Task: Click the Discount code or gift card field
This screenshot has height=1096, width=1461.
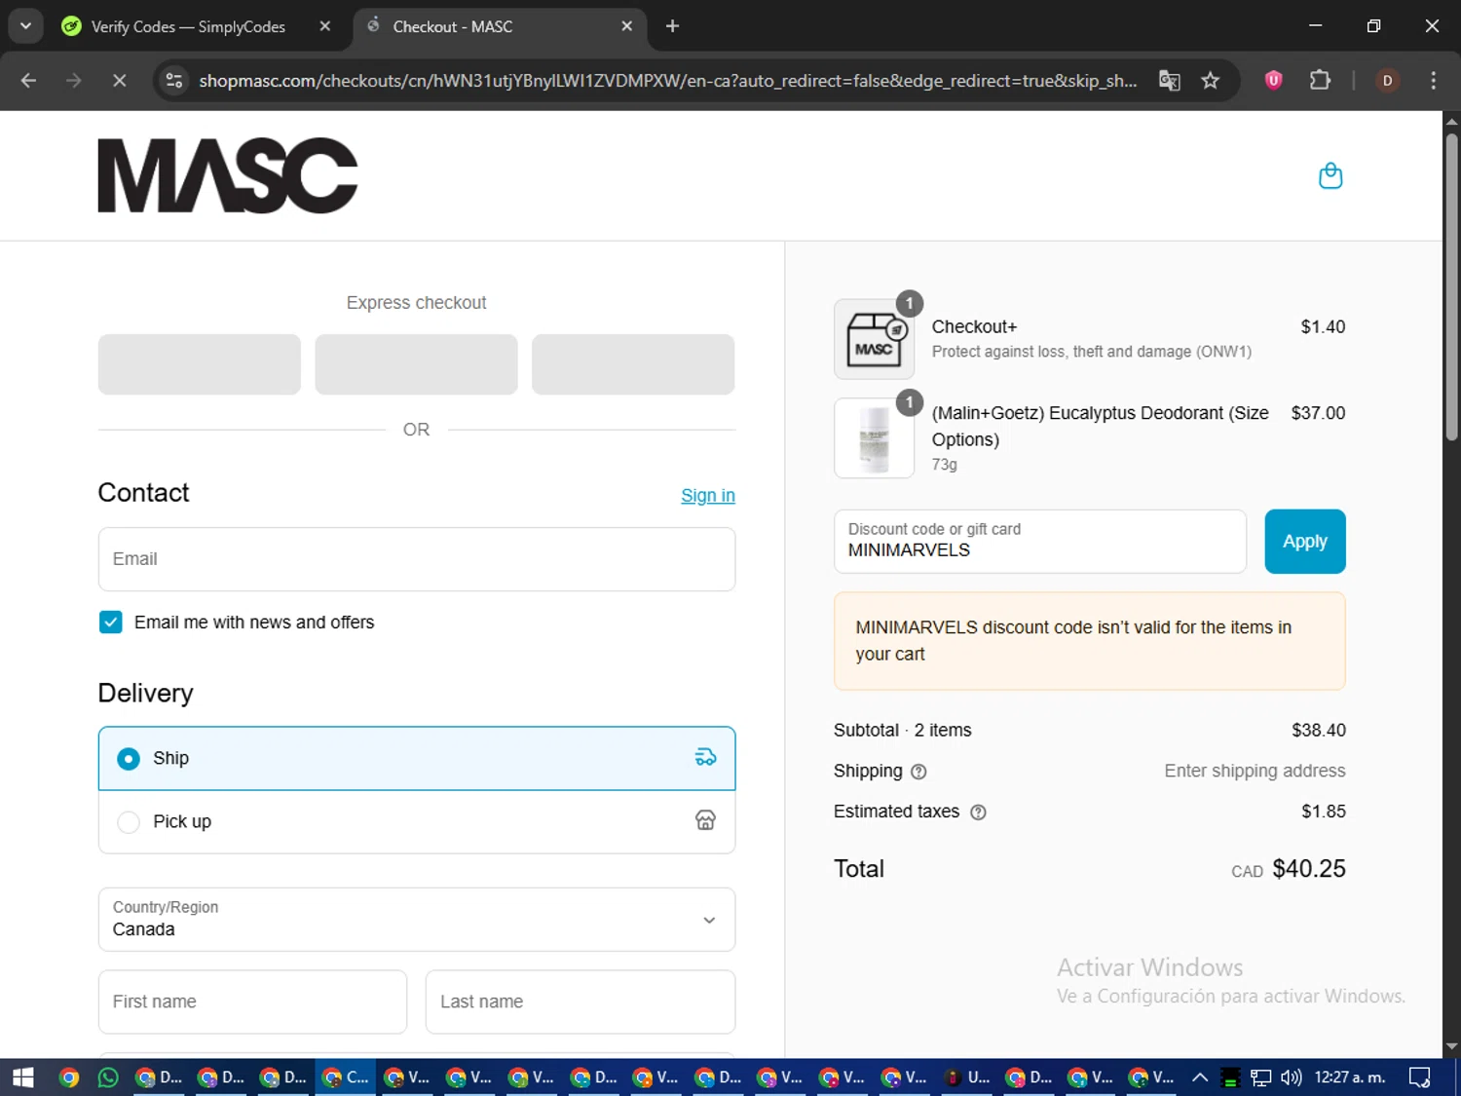Action: tap(1040, 542)
